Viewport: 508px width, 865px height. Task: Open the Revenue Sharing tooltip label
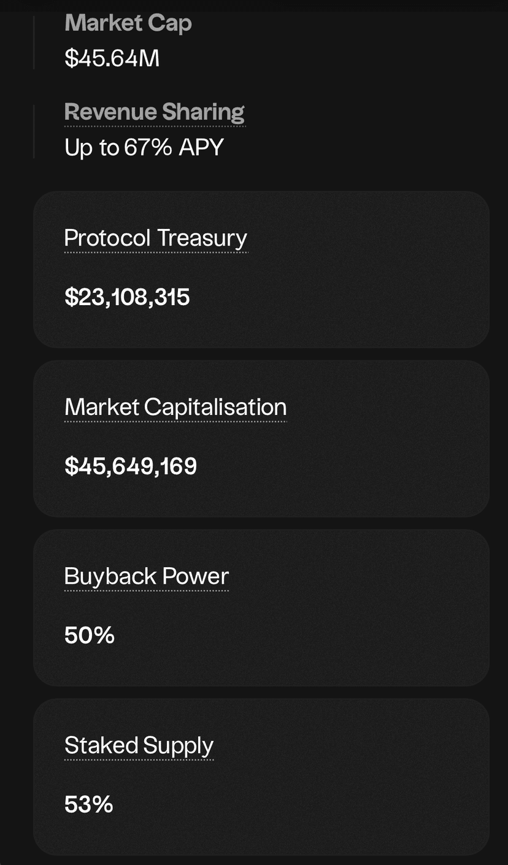pyautogui.click(x=154, y=112)
